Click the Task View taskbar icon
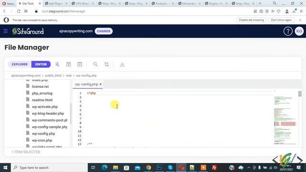The height and width of the screenshot is (172, 306). pyautogui.click(x=93, y=168)
